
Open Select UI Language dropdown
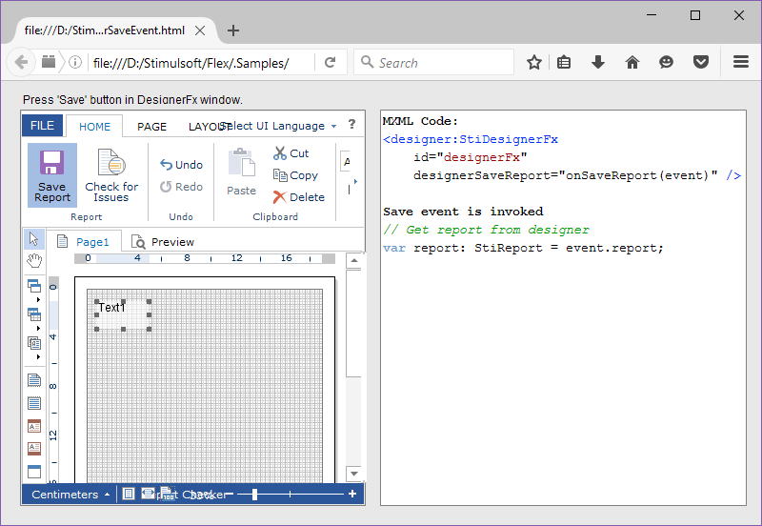[x=279, y=126]
